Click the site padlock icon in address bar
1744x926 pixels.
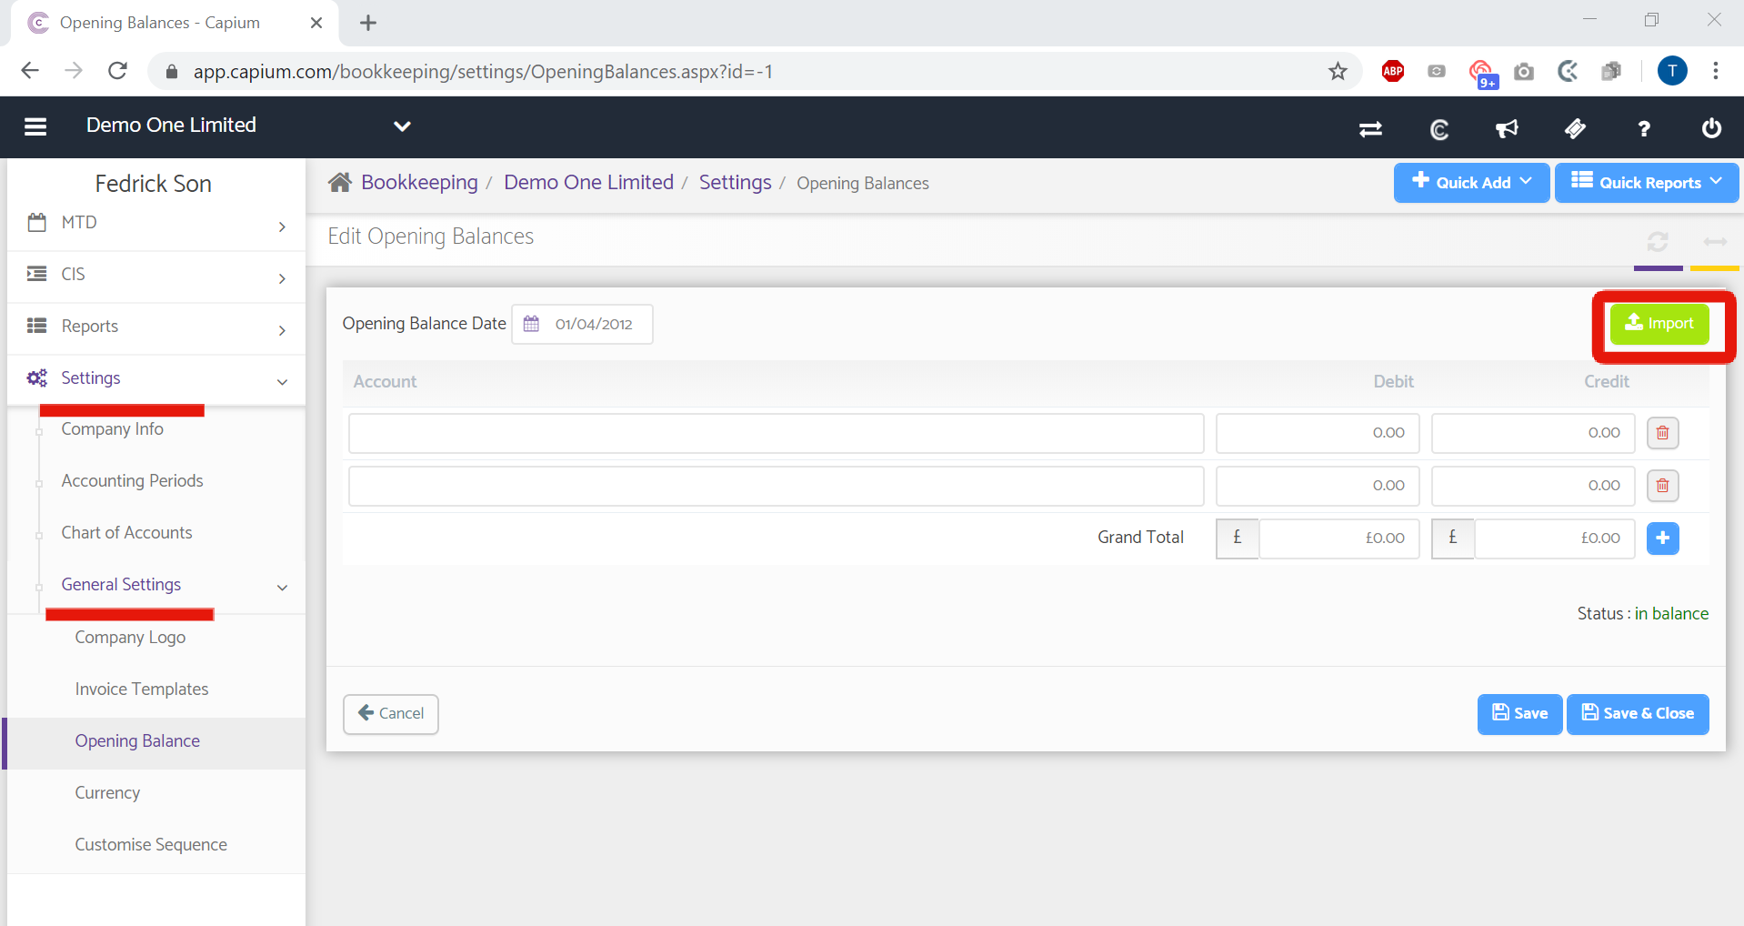pos(171,71)
